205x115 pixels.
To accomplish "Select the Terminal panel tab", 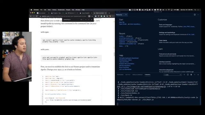I will coord(148,75).
